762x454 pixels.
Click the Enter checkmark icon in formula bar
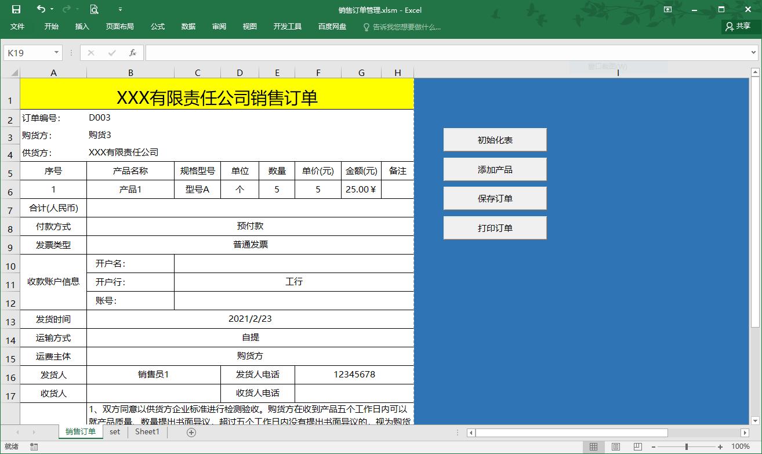click(111, 52)
